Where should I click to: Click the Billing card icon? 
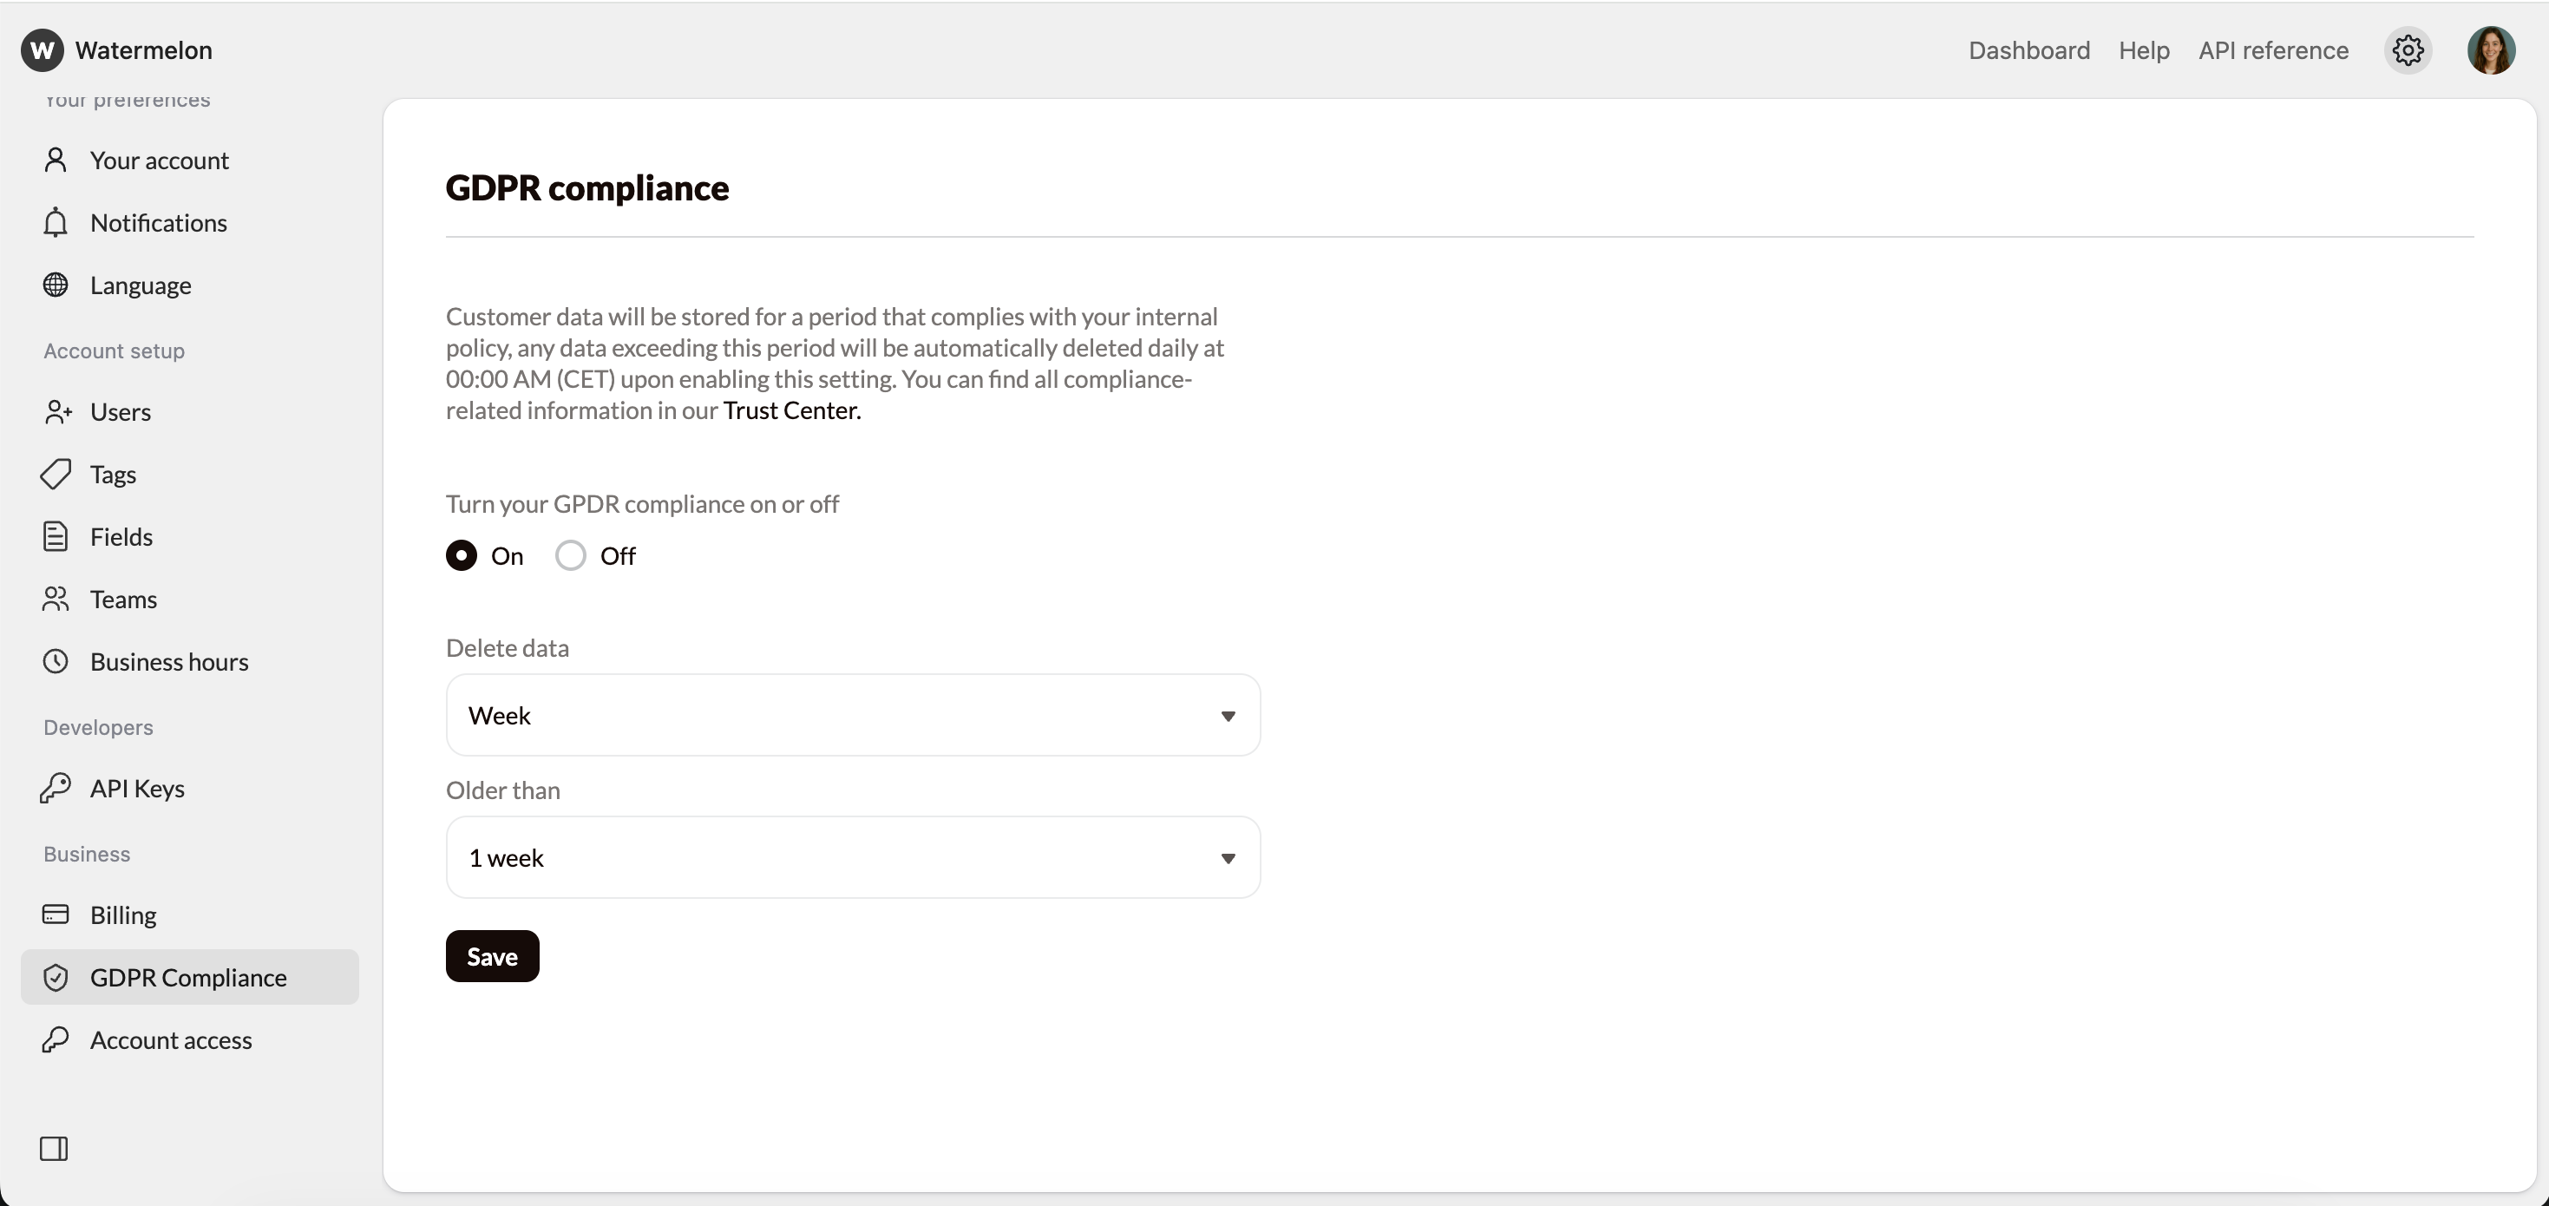[x=56, y=914]
